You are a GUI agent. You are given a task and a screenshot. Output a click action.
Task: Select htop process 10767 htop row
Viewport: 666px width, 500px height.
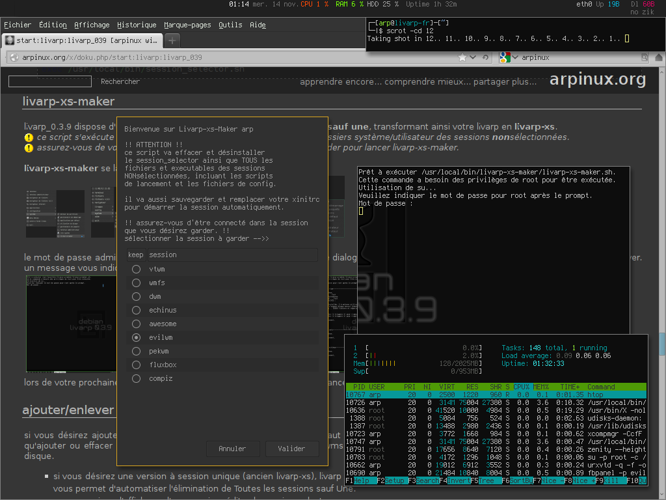496,395
